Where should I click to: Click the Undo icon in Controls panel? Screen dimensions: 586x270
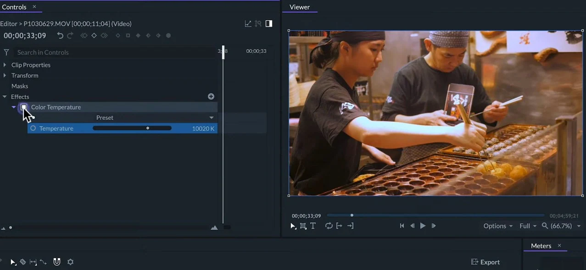pyautogui.click(x=60, y=35)
